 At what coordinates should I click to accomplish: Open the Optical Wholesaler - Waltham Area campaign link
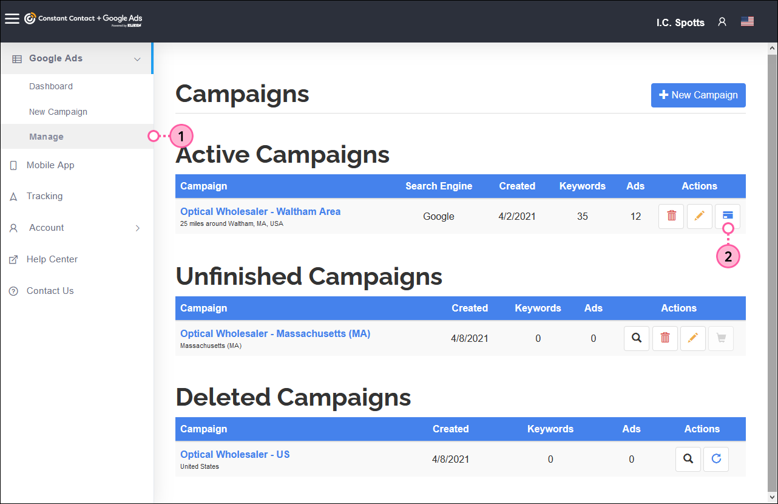[x=260, y=211]
